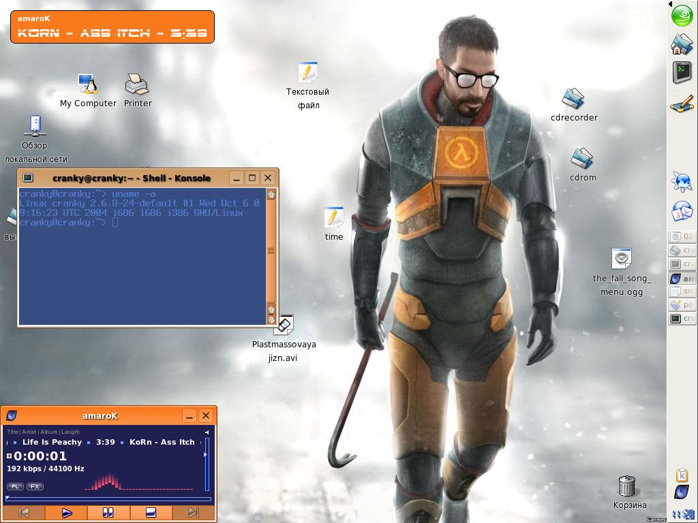Open the pencil drawing-tablet panel icon
This screenshot has height=523, width=698.
tap(682, 104)
